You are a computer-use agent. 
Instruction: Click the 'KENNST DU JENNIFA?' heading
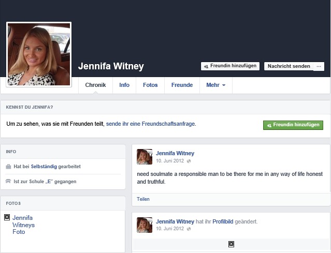(30, 107)
